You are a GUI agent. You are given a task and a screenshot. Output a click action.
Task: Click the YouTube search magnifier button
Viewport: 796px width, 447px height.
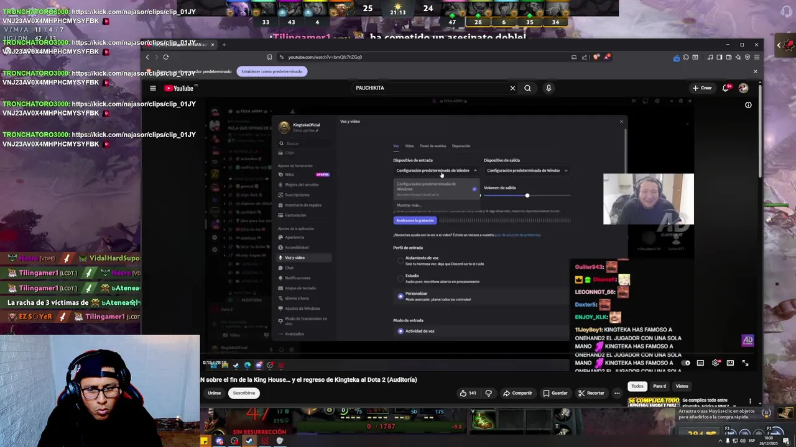point(527,88)
